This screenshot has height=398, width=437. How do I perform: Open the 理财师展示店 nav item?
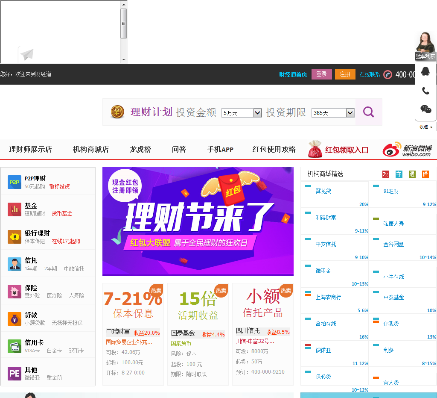click(30, 149)
